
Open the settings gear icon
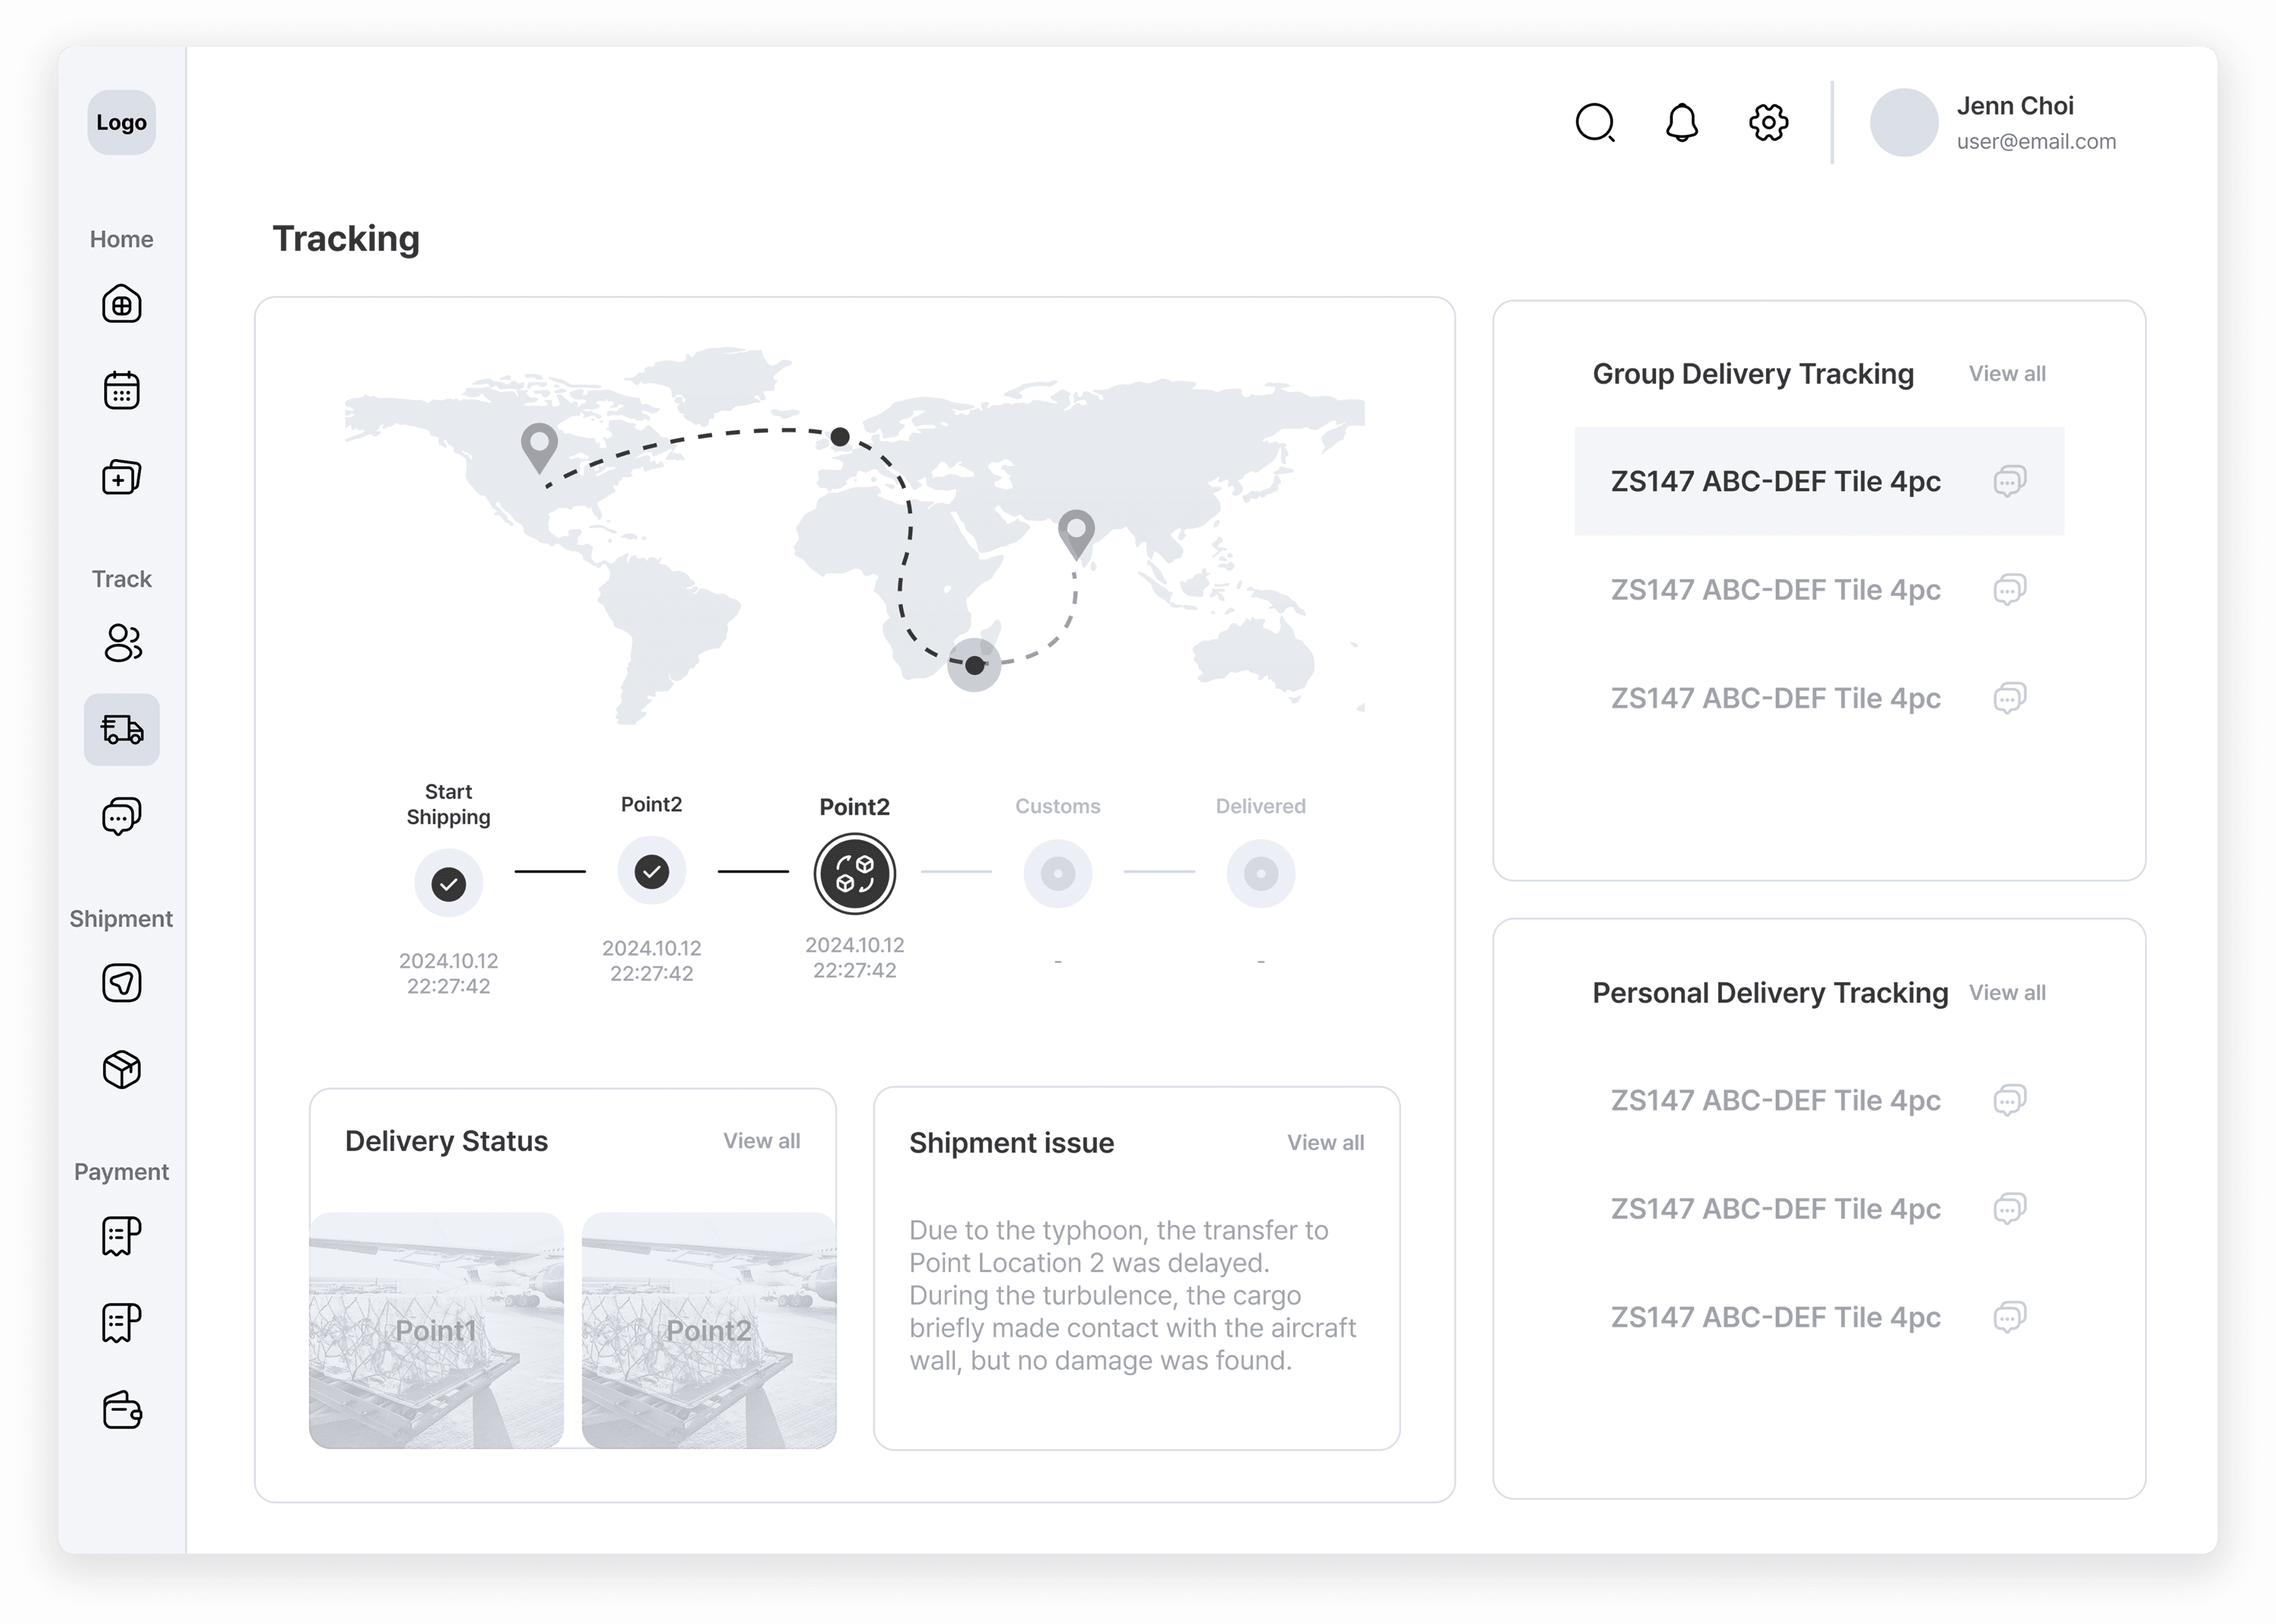click(x=1768, y=123)
